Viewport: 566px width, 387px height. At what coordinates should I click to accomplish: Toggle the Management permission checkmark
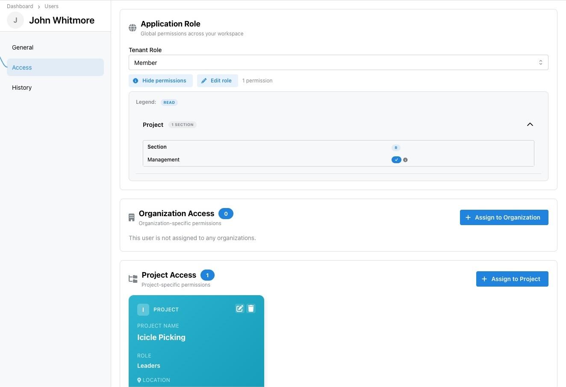coord(396,159)
